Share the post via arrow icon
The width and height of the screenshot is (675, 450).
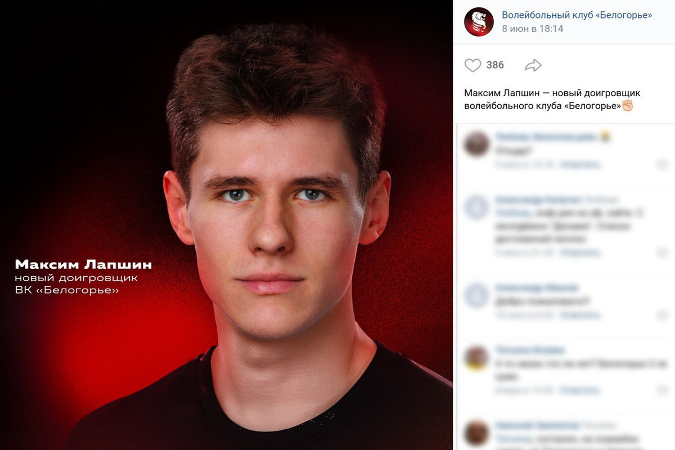click(x=533, y=65)
